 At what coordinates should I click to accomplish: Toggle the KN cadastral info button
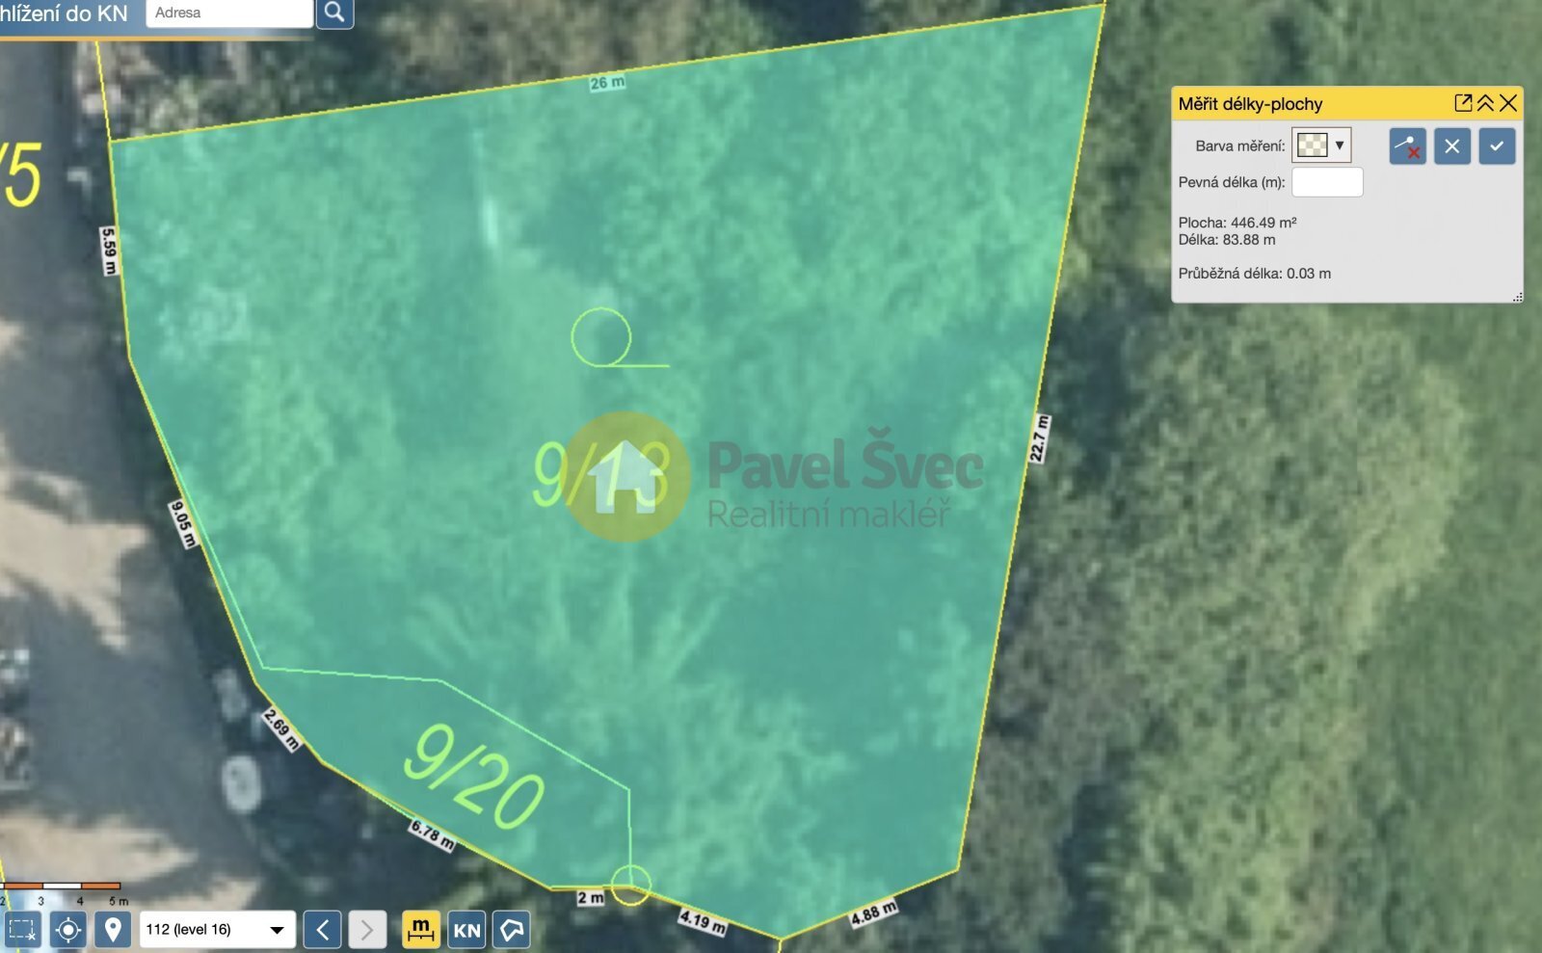(x=466, y=930)
